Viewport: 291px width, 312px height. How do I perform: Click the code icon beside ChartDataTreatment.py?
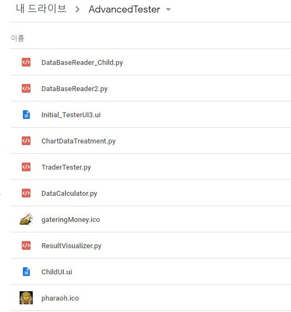coord(26,141)
